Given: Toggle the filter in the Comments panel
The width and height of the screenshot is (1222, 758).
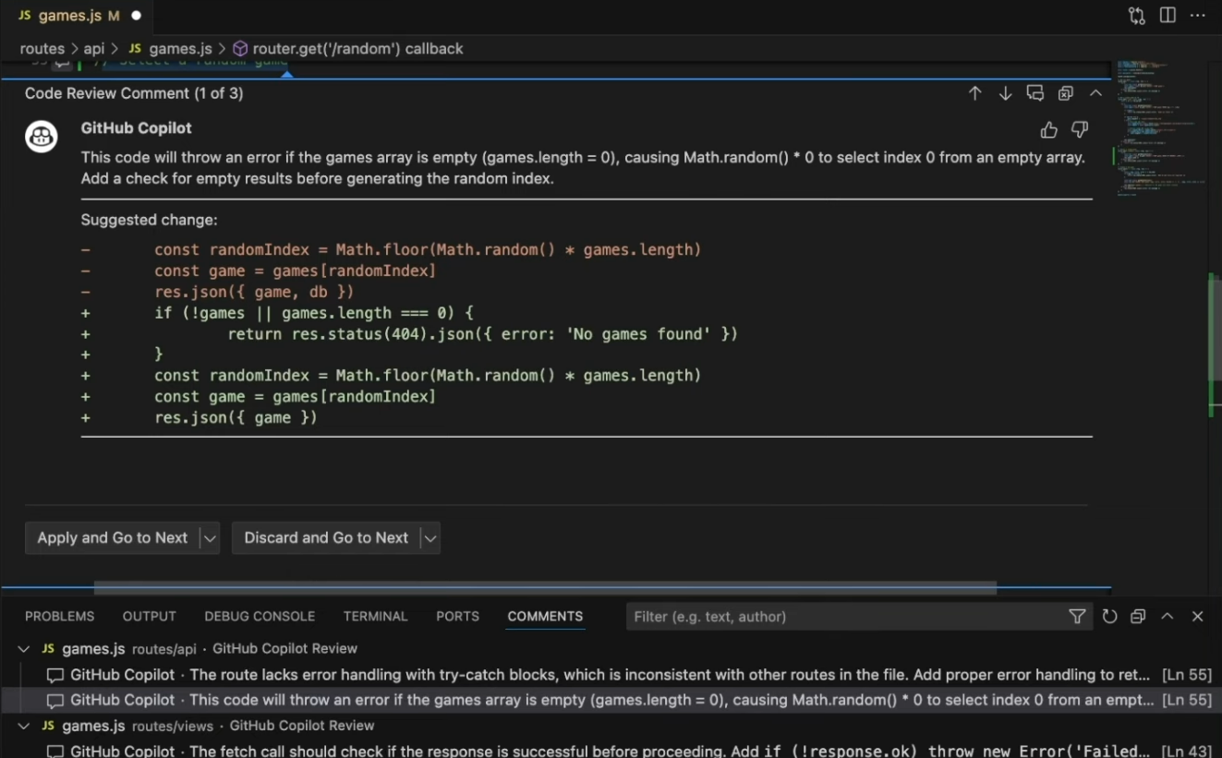Looking at the screenshot, I should (x=1077, y=616).
